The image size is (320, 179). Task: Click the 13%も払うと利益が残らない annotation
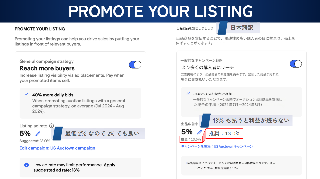point(251,121)
